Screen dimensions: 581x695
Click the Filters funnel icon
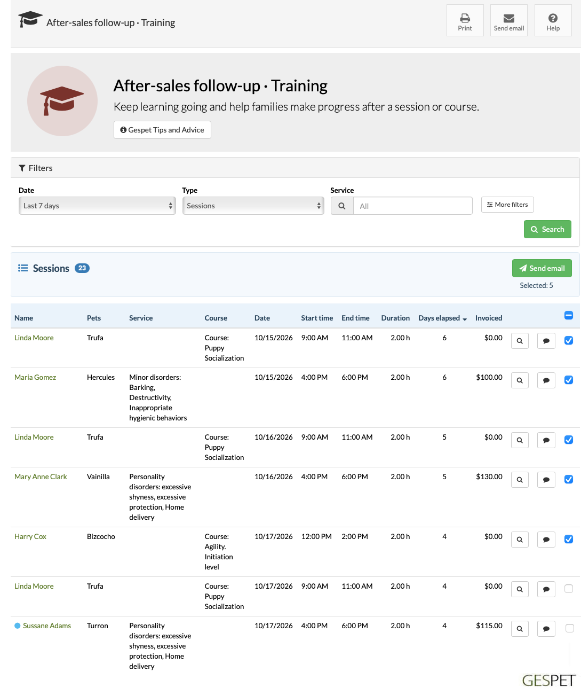click(x=22, y=168)
